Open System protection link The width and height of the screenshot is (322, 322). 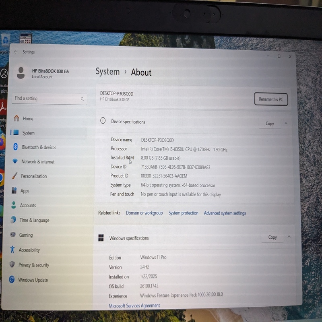pos(184,213)
